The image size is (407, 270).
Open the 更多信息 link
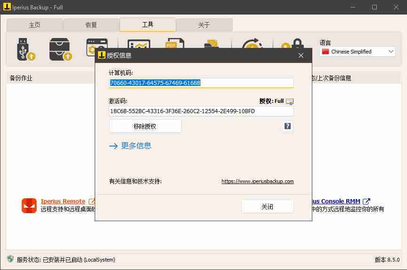(x=136, y=146)
